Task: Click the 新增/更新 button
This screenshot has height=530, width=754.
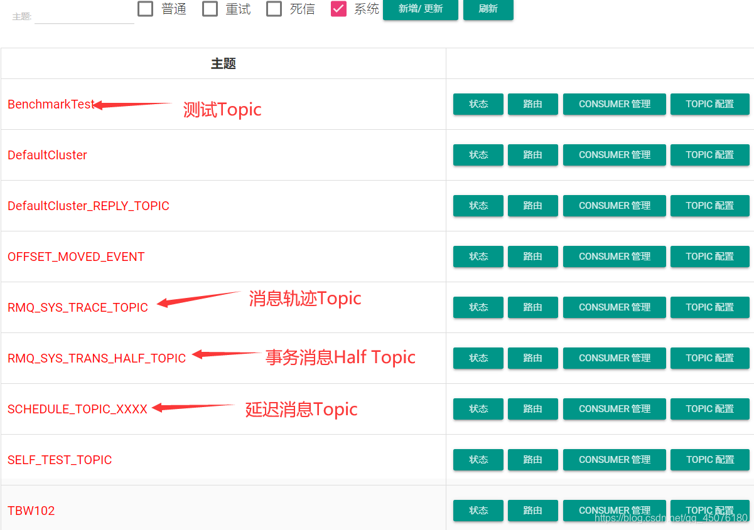Action: point(421,9)
